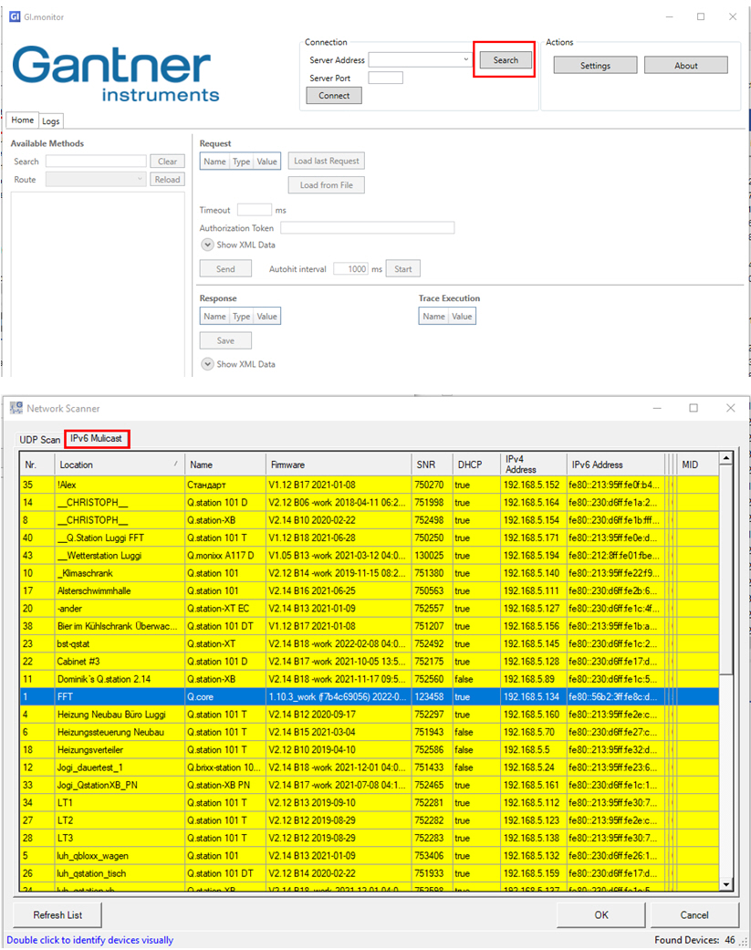Image resolution: width=751 pixels, height=950 pixels.
Task: Switch to the IPv6 Mulicast tab
Action: point(98,440)
